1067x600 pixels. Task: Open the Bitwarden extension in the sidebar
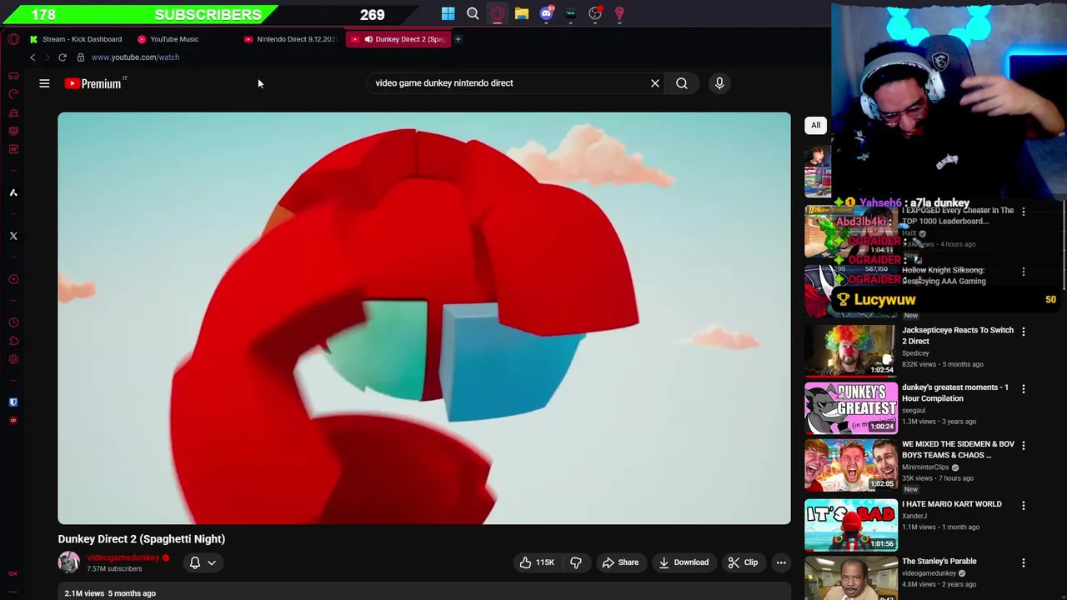pyautogui.click(x=13, y=402)
